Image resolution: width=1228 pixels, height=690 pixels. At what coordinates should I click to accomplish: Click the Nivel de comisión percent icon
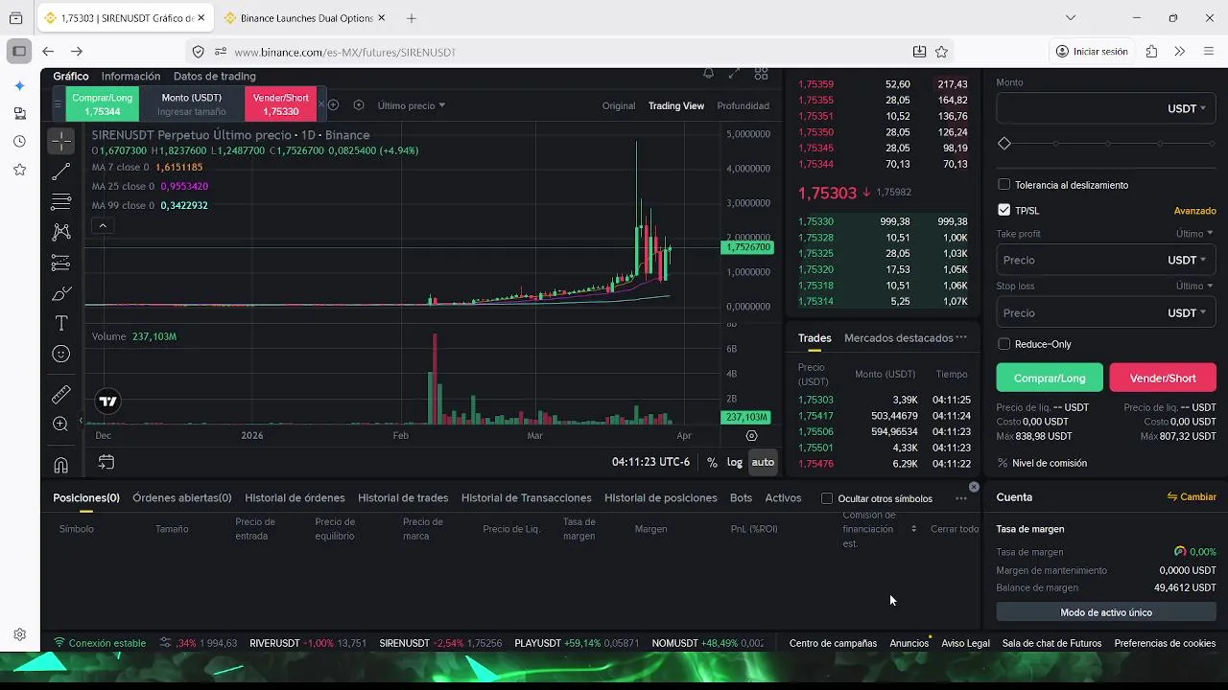(1004, 463)
